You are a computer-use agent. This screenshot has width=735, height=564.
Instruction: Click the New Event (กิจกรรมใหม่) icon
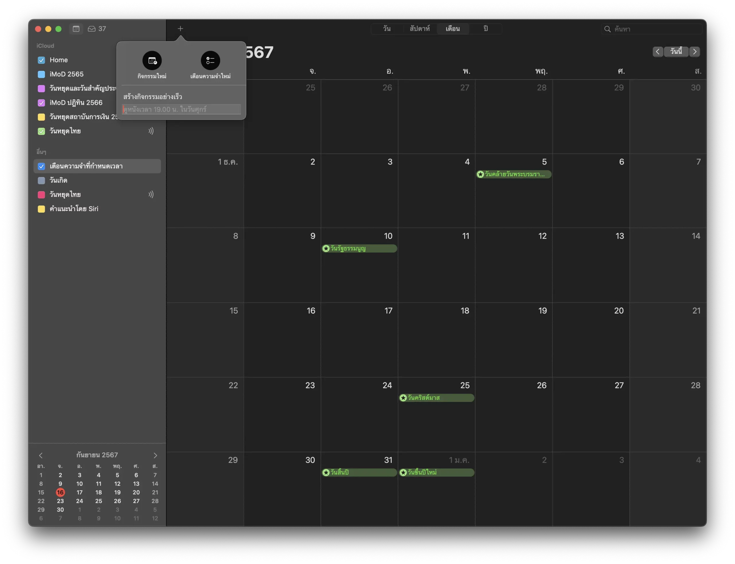point(152,61)
